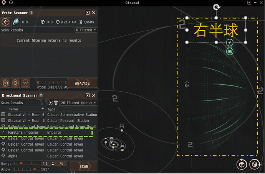Image resolution: width=265 pixels, height=174 pixels.
Task: Click the sun at the system center
Action: (x=114, y=144)
